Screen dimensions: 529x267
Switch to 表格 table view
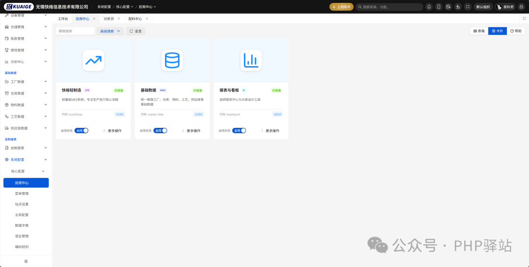479,31
